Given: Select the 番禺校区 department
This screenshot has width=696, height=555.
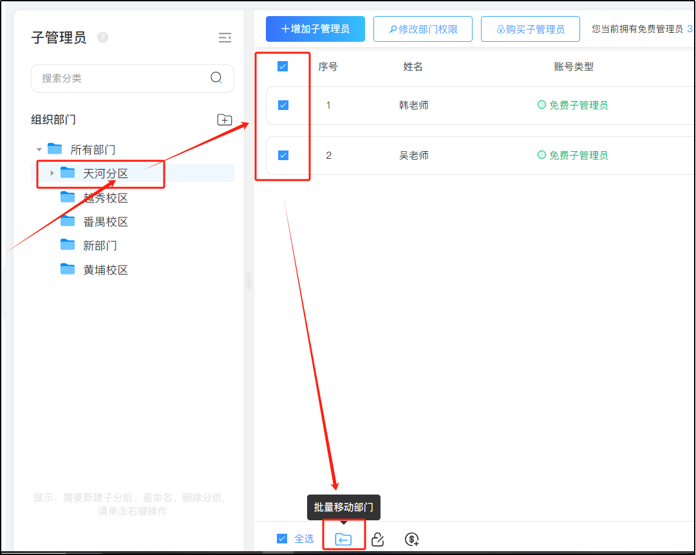Looking at the screenshot, I should (x=106, y=222).
